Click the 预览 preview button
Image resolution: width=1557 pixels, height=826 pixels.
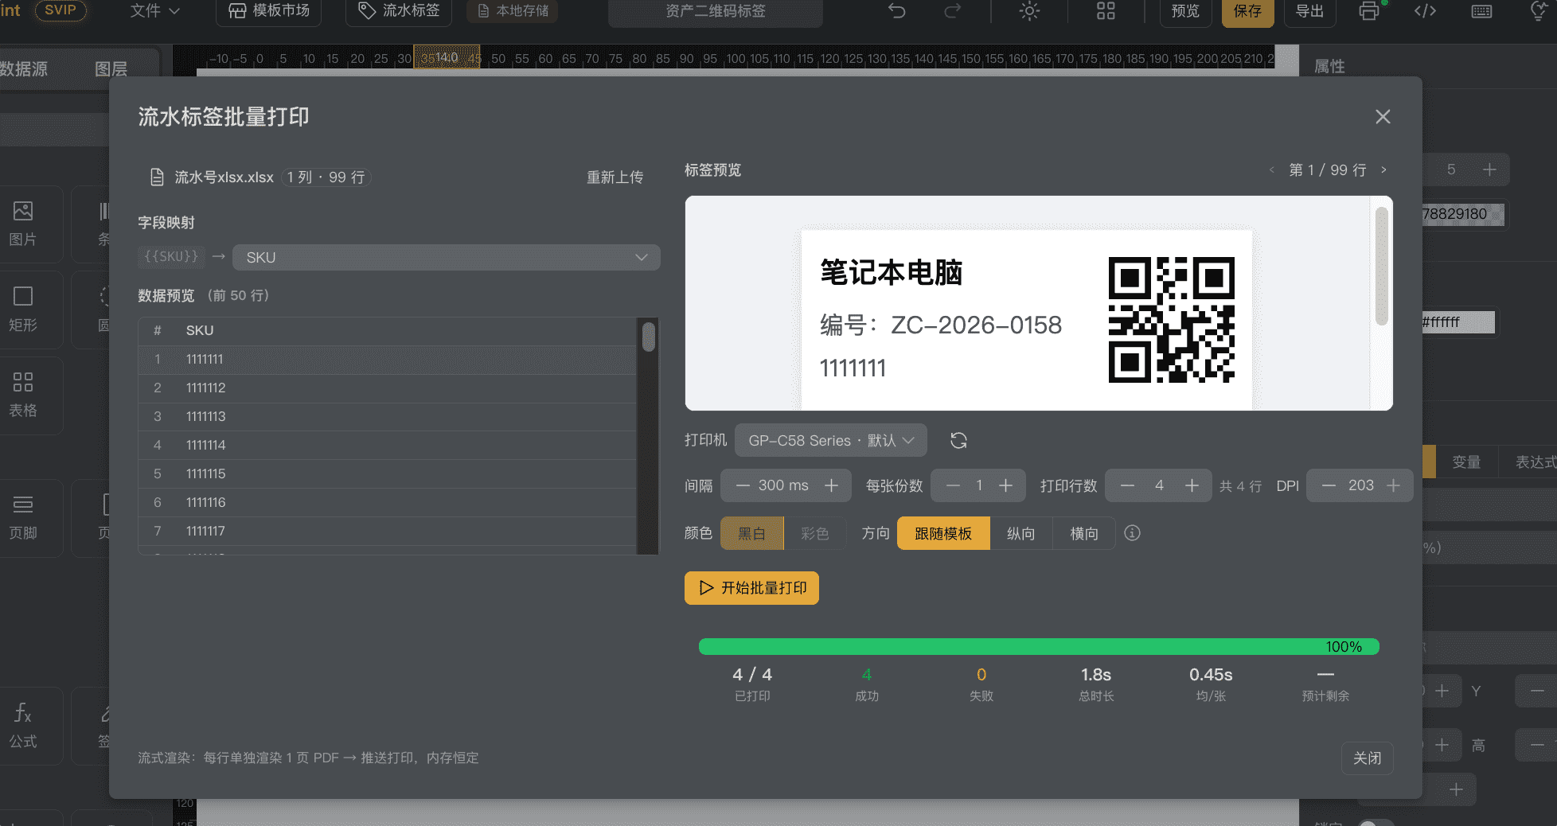pos(1185,11)
